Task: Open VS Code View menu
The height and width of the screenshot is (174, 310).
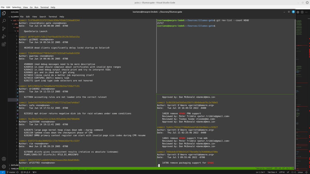Action: point(25,7)
